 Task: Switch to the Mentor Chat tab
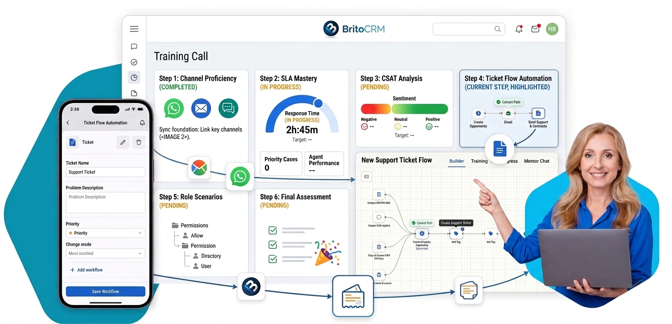[x=537, y=161]
